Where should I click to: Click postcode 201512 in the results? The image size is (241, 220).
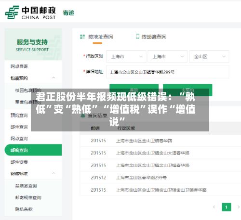pyautogui.click(x=98, y=178)
